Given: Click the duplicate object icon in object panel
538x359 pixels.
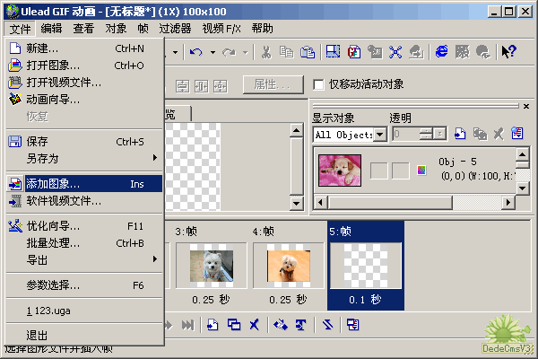Looking at the screenshot, I should pos(480,134).
